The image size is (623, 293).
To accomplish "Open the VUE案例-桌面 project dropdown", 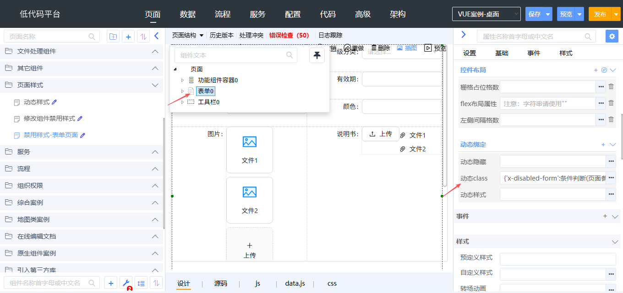I will [x=486, y=14].
